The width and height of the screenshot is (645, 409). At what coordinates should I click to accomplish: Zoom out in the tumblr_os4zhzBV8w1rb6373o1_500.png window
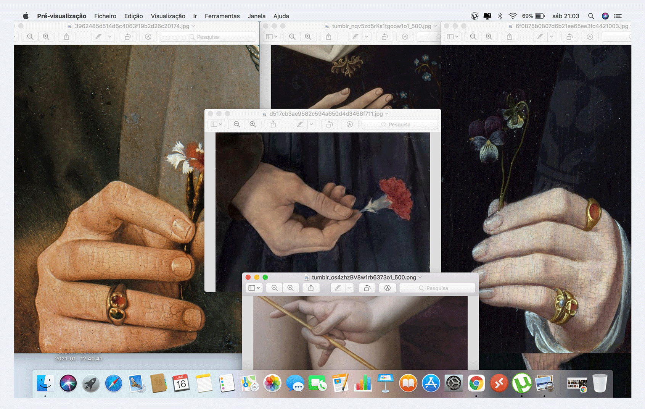(x=274, y=288)
